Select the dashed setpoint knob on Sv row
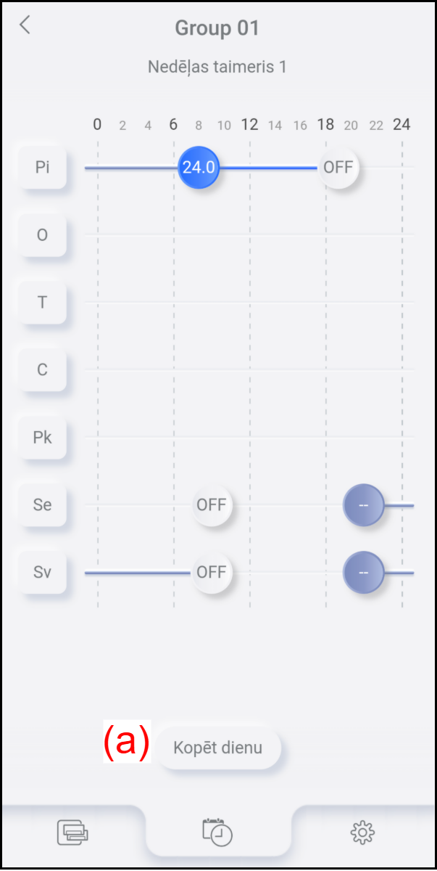 pos(363,572)
